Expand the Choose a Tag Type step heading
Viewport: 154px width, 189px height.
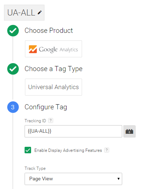coord(54,69)
